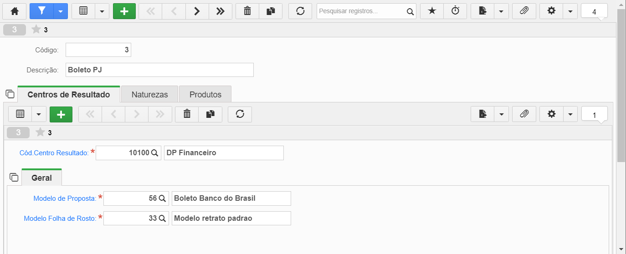Switch to the Produtos tab
This screenshot has height=254, width=626.
205,95
